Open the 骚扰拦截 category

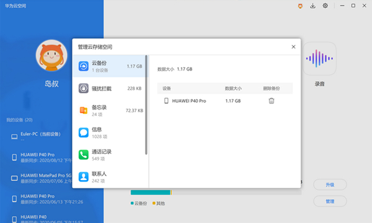click(x=109, y=89)
